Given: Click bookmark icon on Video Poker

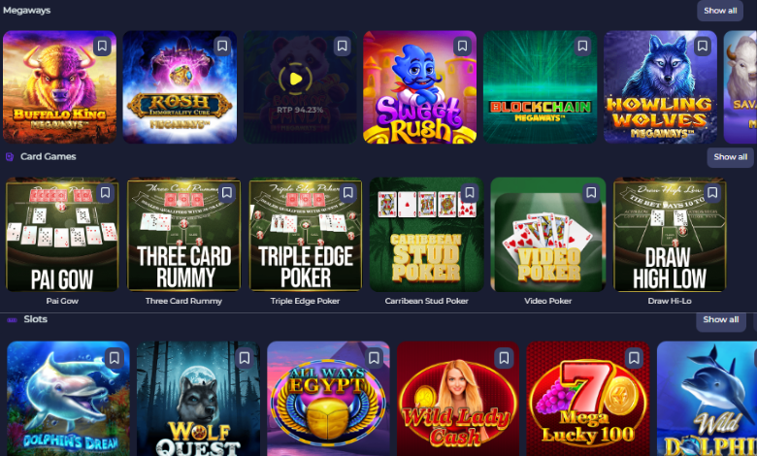Looking at the screenshot, I should [591, 193].
